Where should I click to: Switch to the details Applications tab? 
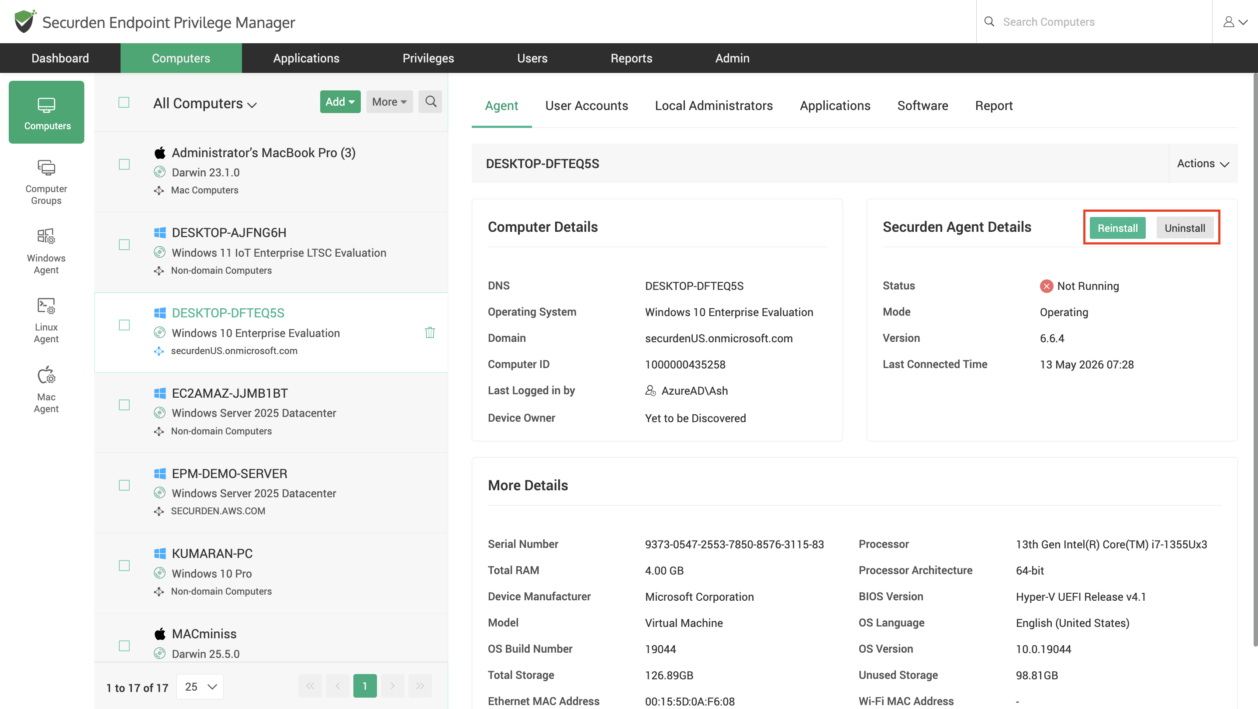point(835,106)
